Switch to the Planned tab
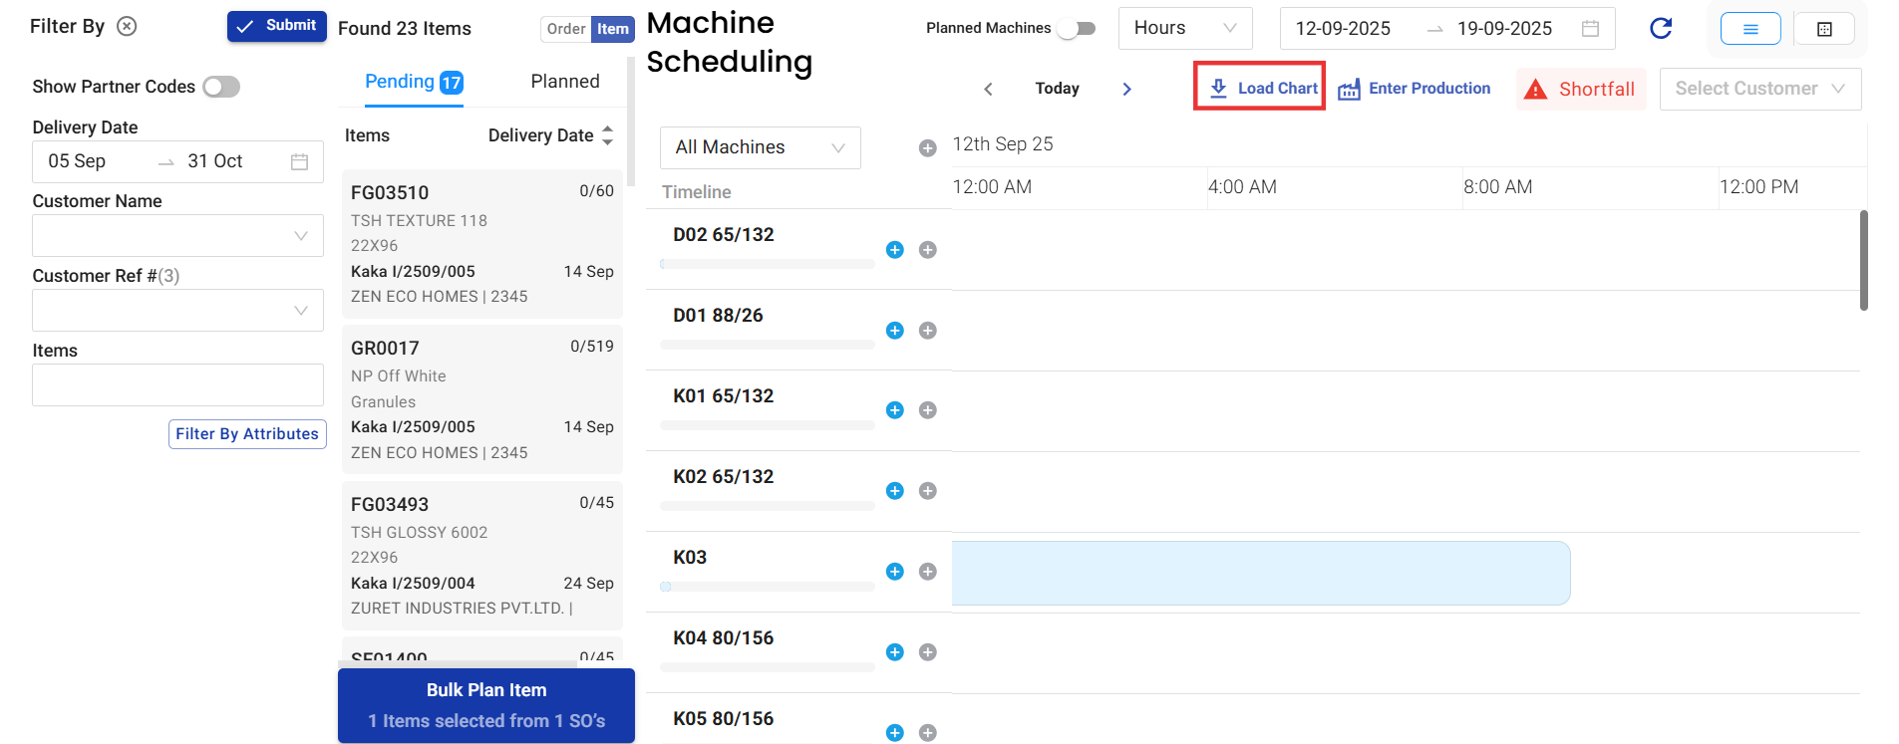This screenshot has height=744, width=1899. tap(564, 82)
